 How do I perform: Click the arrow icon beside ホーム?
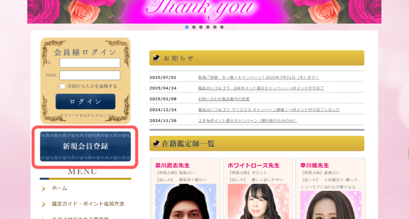tap(44, 188)
